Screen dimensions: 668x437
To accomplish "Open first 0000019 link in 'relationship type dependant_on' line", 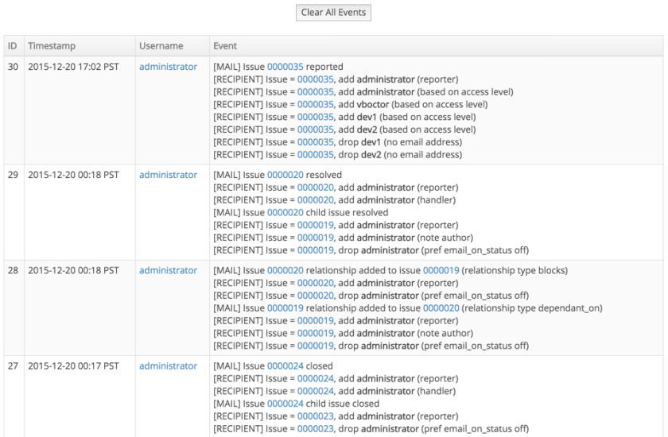I will pyautogui.click(x=285, y=308).
